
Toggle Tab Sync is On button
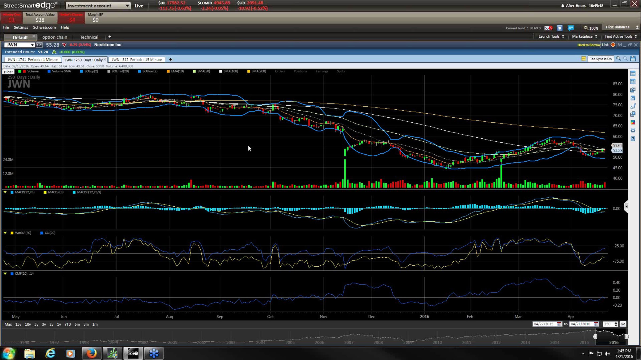[601, 59]
